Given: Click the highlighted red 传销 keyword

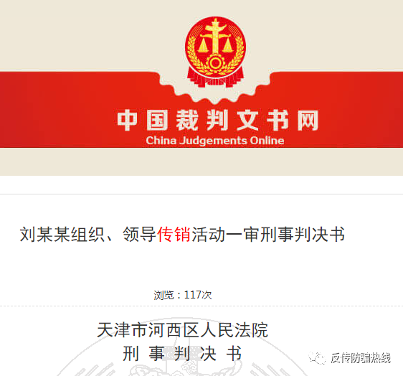Looking at the screenshot, I should pyautogui.click(x=174, y=235).
